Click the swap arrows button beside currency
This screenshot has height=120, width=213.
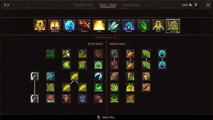[196, 5]
